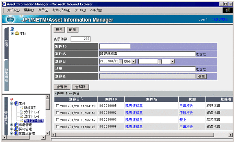
Task: Select the checkbox for 2006/03/23 14:06:26 row
Action: tap(58, 127)
